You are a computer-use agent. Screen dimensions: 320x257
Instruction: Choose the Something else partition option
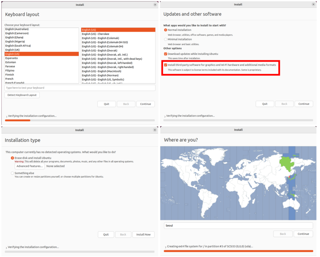[x=12, y=173]
